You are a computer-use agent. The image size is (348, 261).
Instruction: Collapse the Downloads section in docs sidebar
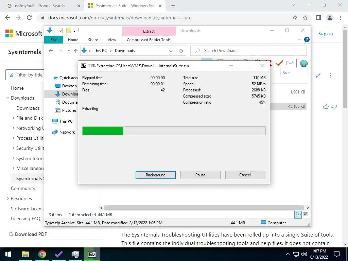coord(8,98)
